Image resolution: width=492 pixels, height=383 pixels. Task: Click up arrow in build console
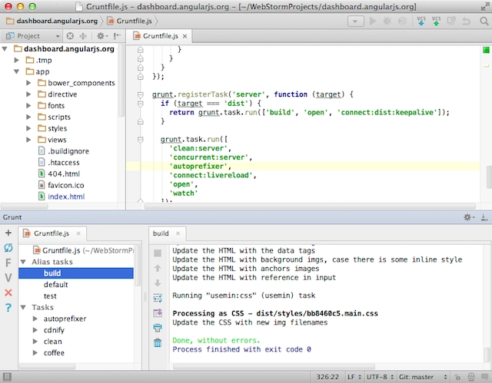158,268
